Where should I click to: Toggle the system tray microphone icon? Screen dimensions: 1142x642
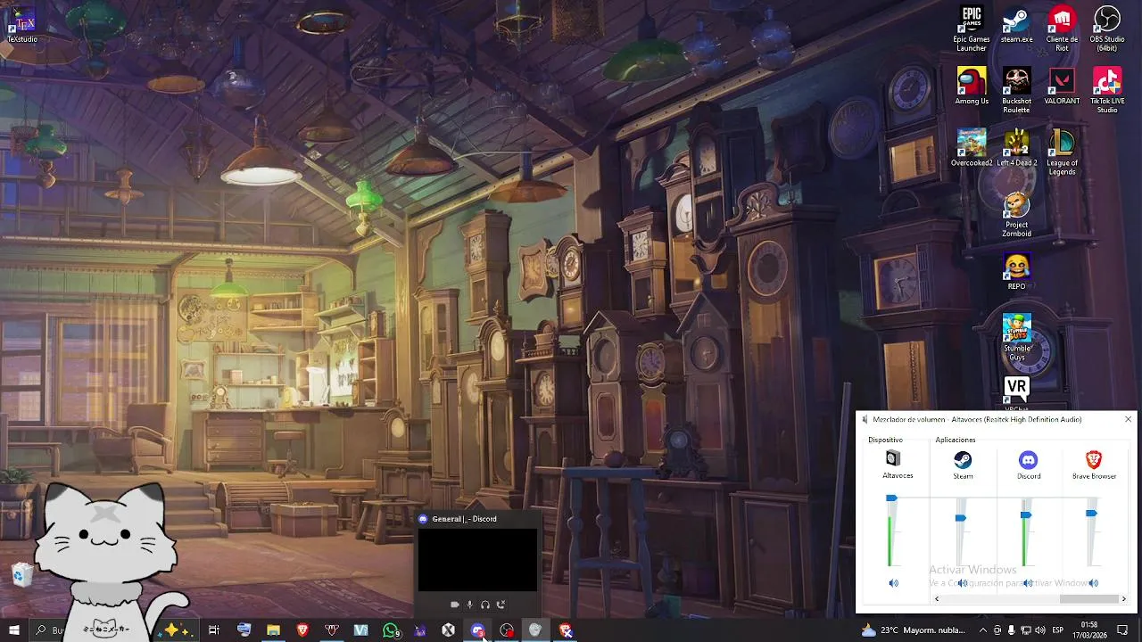(x=1011, y=630)
